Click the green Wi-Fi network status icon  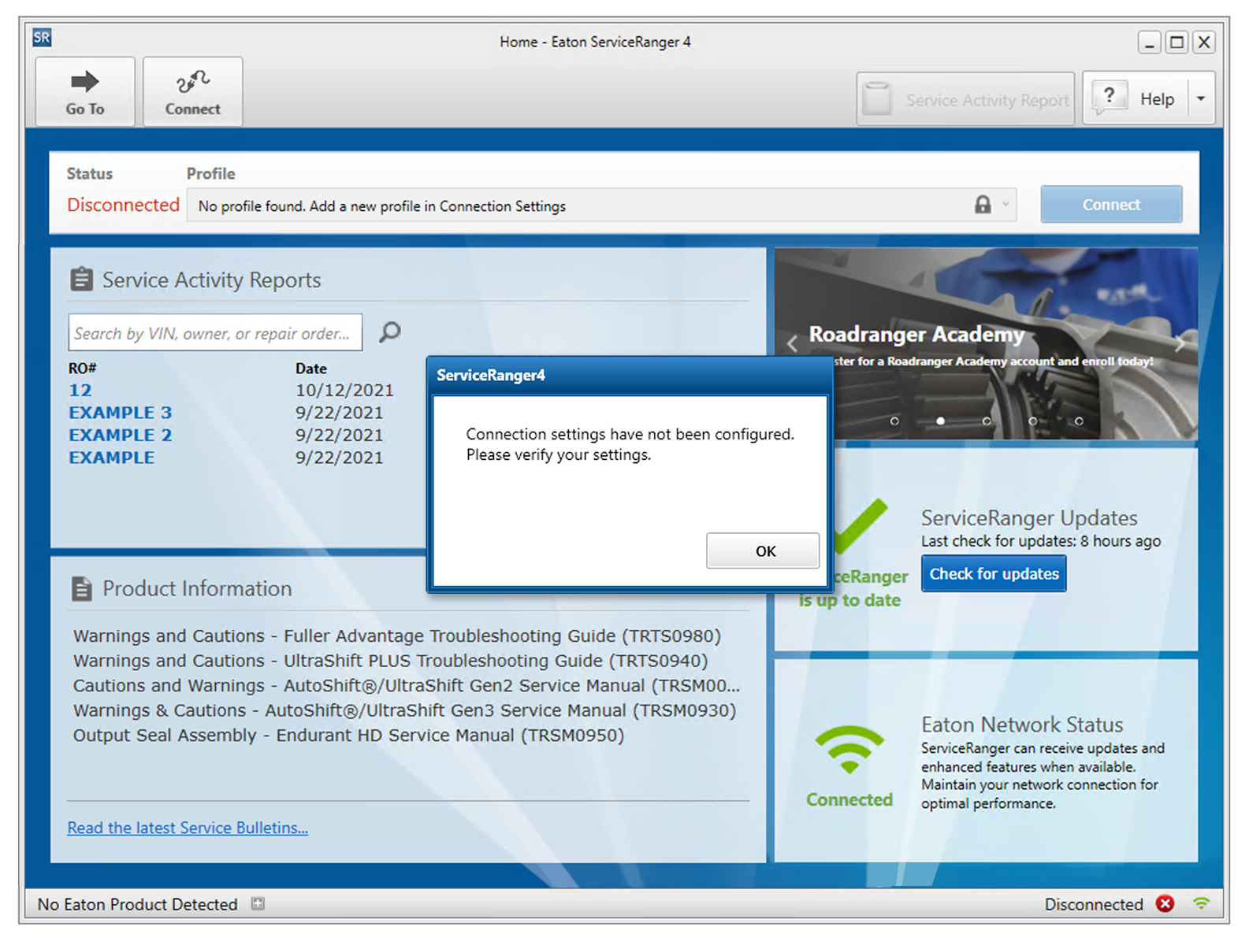coord(849,750)
